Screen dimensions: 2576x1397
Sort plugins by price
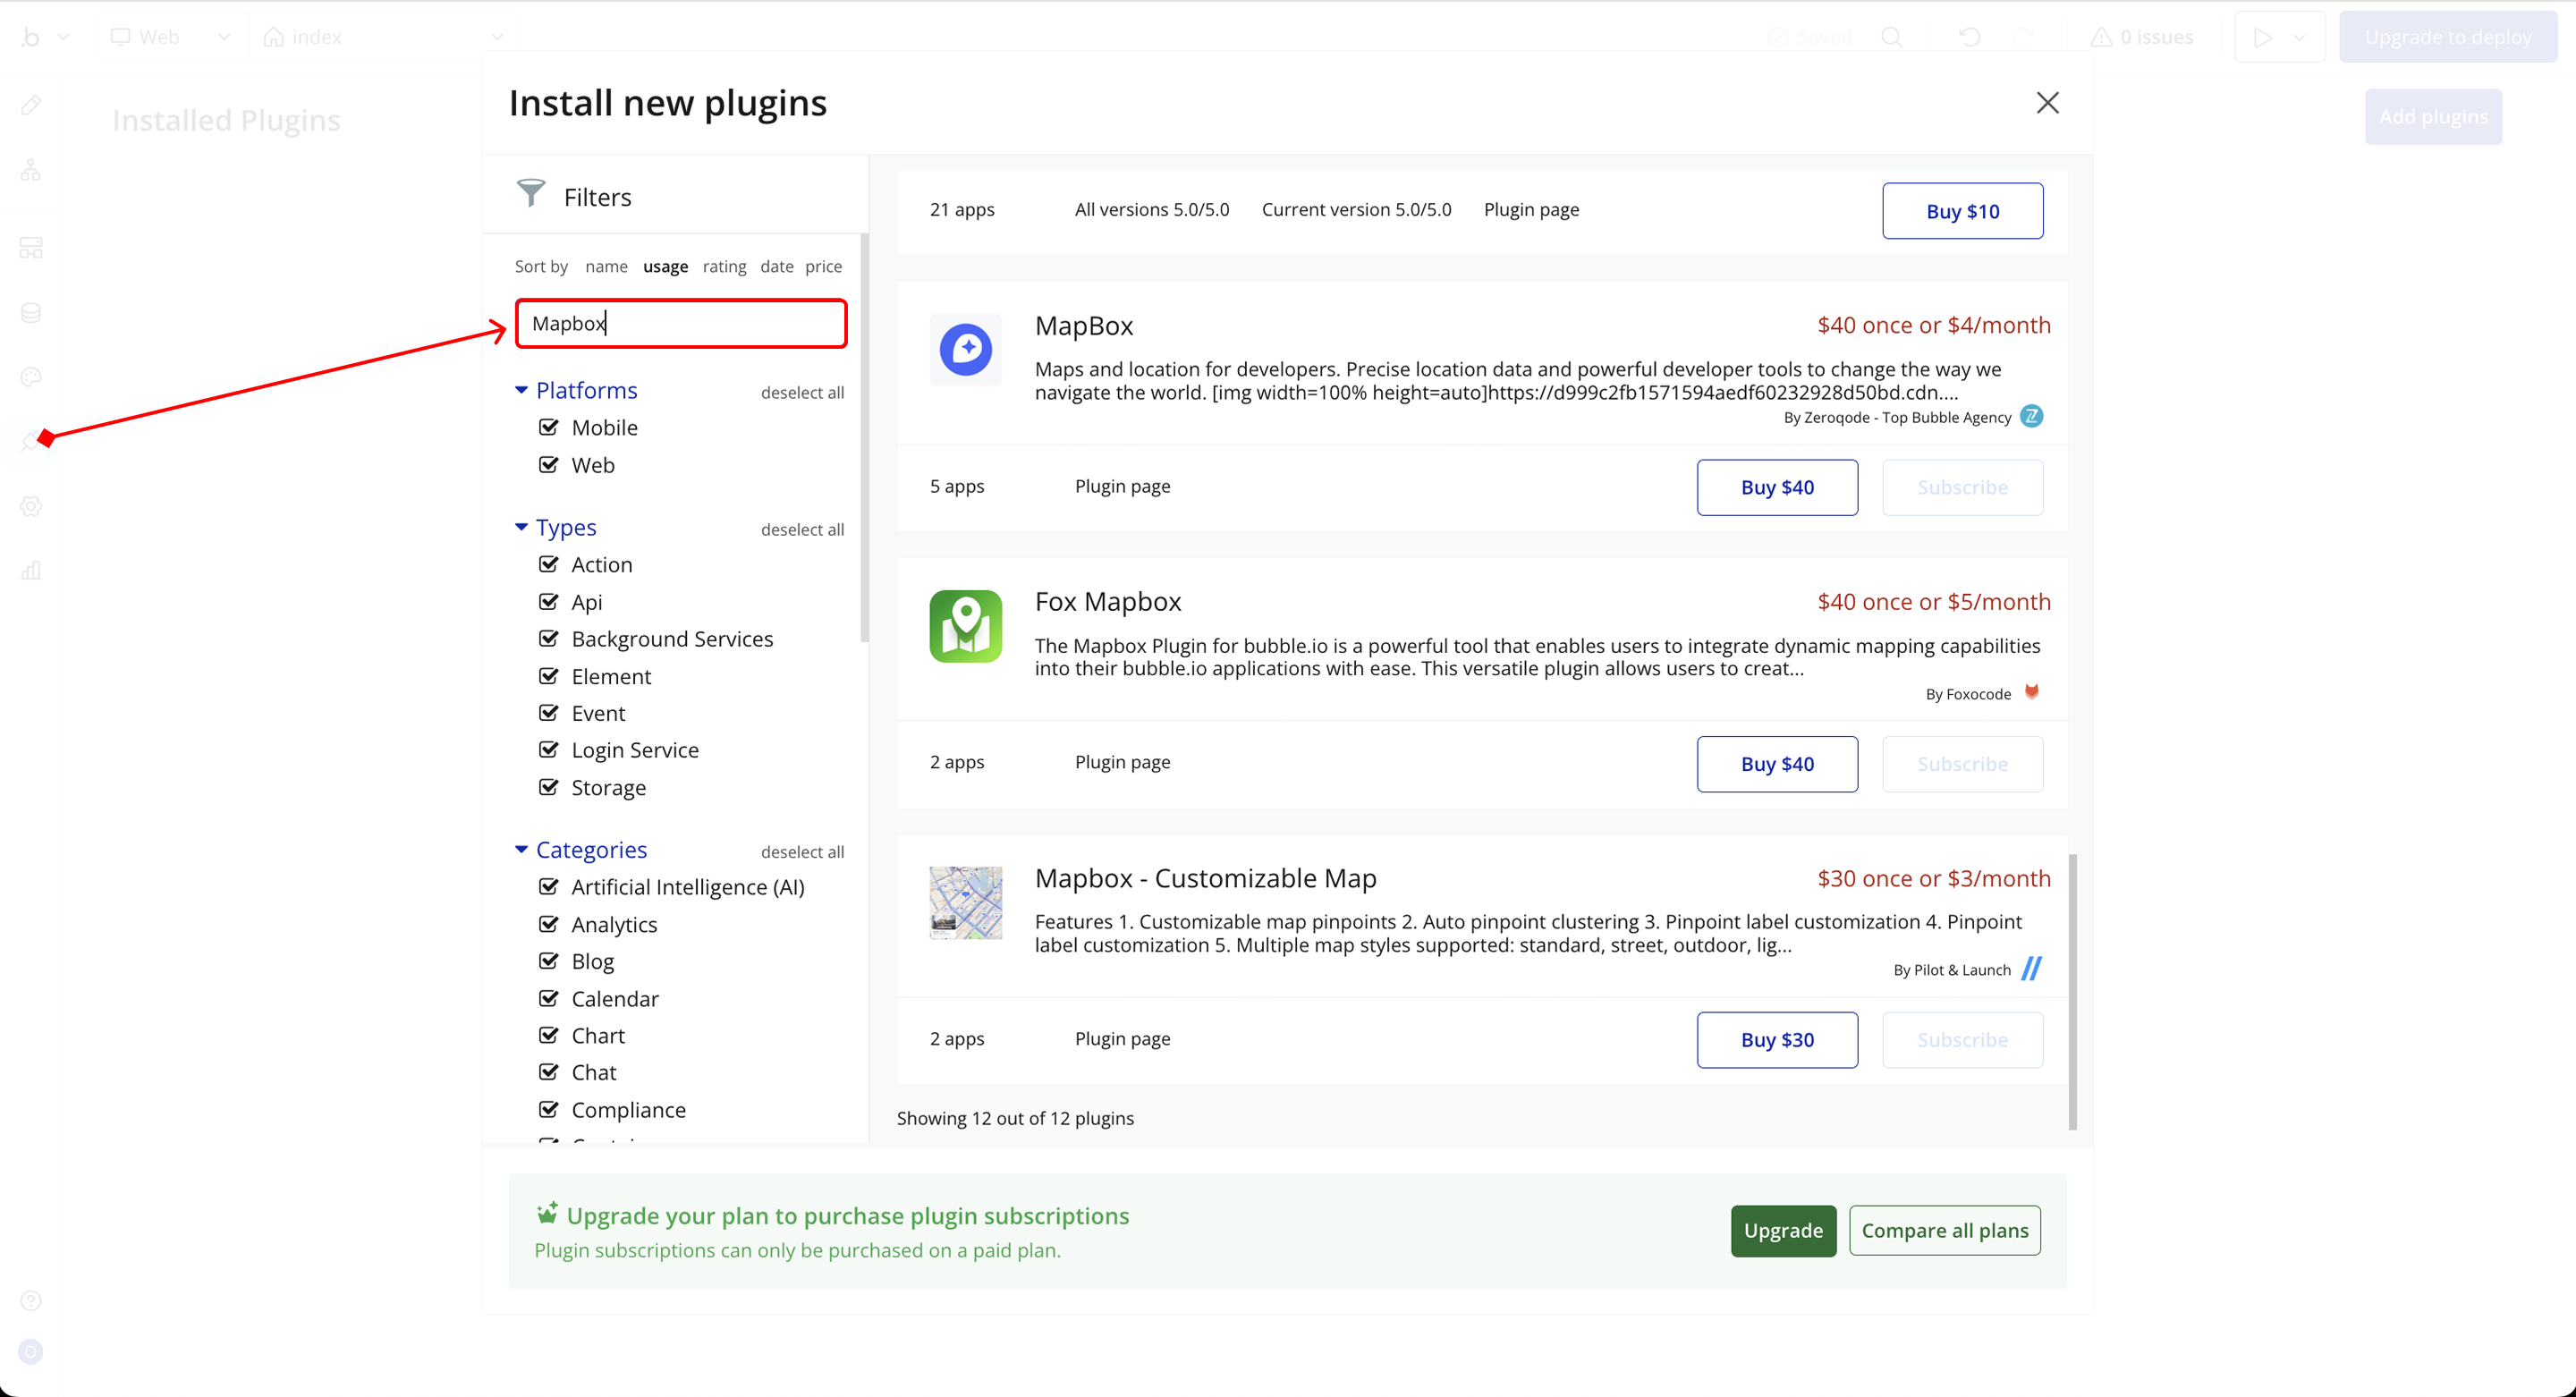click(823, 266)
